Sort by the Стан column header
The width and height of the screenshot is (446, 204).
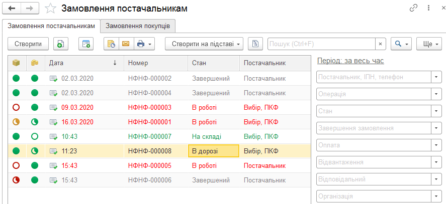point(214,63)
